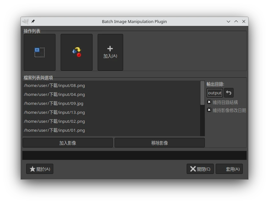Open About via the star 關於(A) button
The image size is (269, 204).
coord(40,169)
